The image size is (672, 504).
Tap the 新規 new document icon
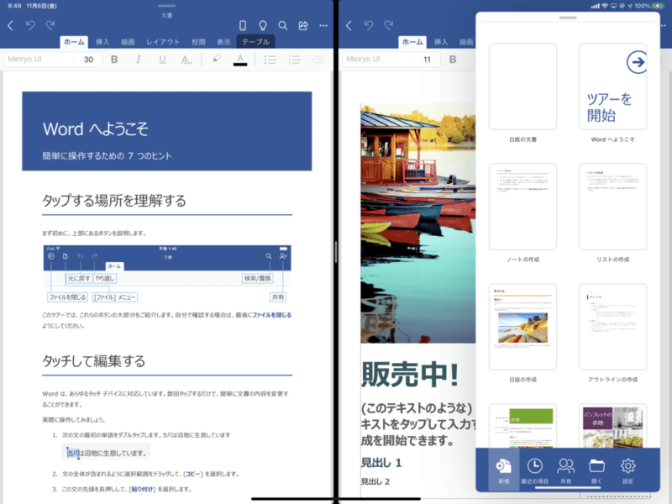pyautogui.click(x=503, y=470)
